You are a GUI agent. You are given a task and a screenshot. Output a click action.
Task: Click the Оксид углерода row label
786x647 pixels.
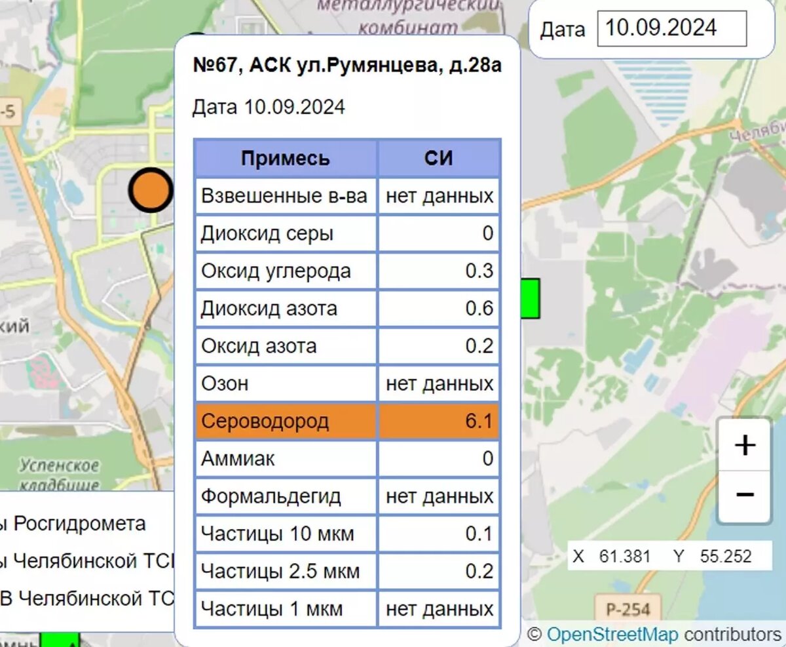tap(276, 271)
